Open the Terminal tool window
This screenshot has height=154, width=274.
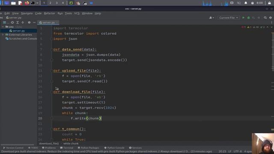pos(67,148)
